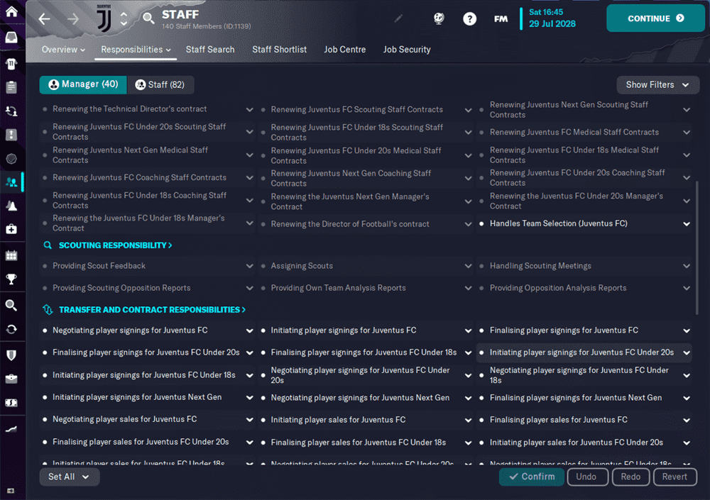Open the Dynamics icon in sidebar
The height and width of the screenshot is (500, 710).
click(11, 111)
